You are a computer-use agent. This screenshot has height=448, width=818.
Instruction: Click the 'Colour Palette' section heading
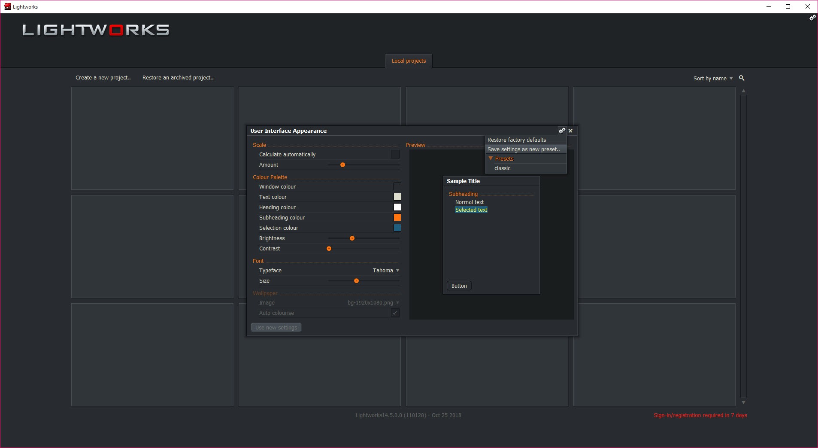[x=270, y=177]
